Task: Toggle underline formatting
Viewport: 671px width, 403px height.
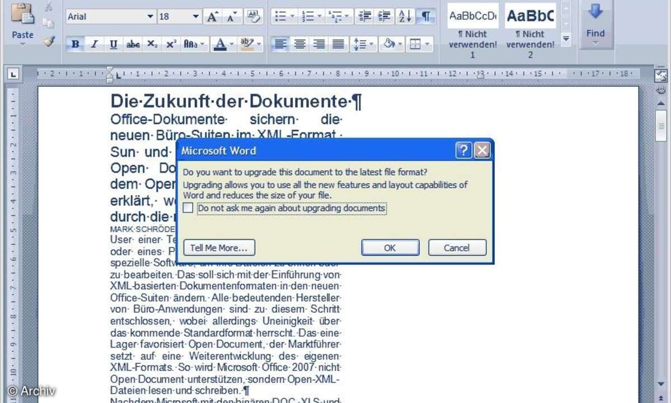Action: [x=114, y=44]
